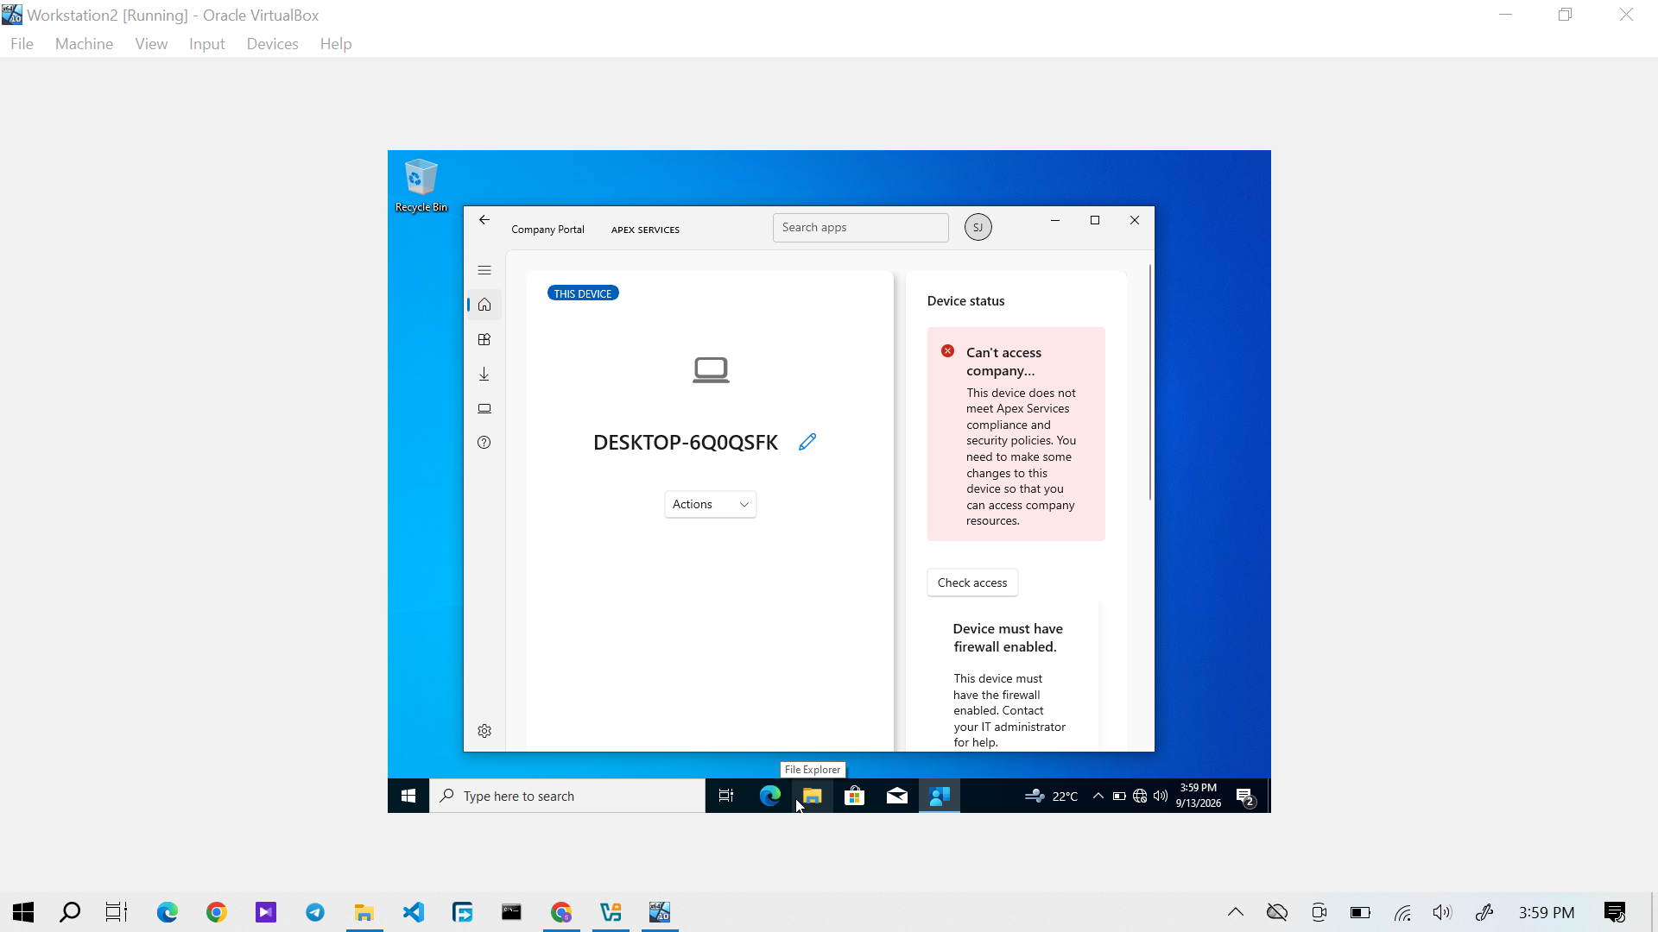This screenshot has width=1658, height=932.
Task: Launch Edge on host taskbar
Action: click(x=167, y=912)
